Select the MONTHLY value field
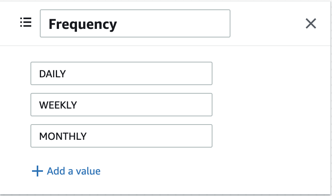This screenshot has width=332, height=196. tap(121, 136)
